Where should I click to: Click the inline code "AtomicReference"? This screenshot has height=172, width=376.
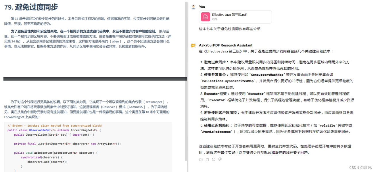[x=216, y=132]
